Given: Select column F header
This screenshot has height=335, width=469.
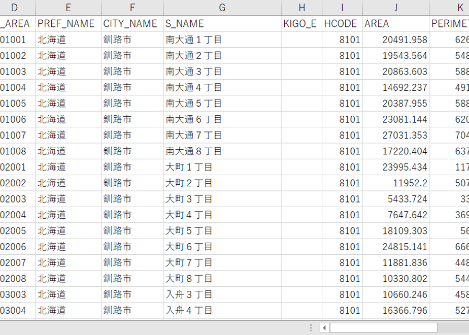Looking at the screenshot, I should (x=132, y=8).
